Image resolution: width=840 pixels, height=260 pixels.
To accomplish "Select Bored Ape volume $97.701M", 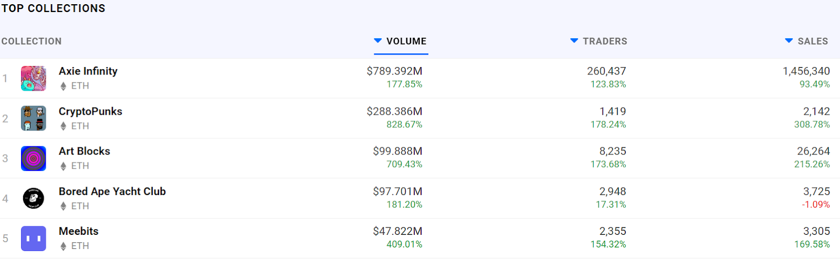I will tap(397, 192).
